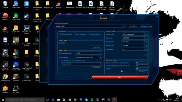Viewport: 182px width, 102px height.
Task: Toggle the Photo hotkey checkbox
Action: click(106, 69)
